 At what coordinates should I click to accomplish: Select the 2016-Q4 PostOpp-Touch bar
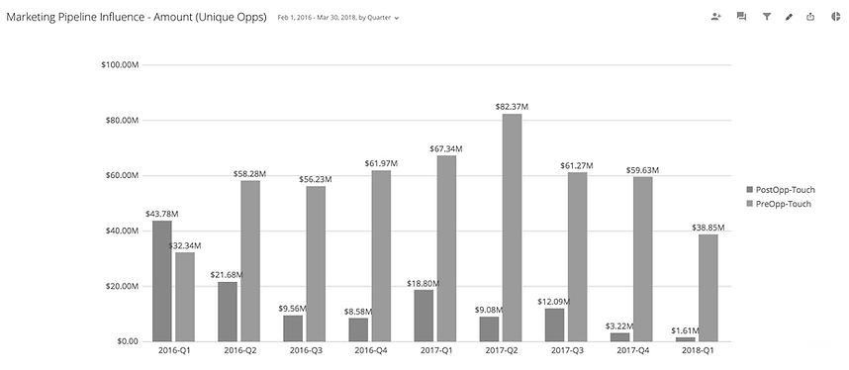(358, 329)
